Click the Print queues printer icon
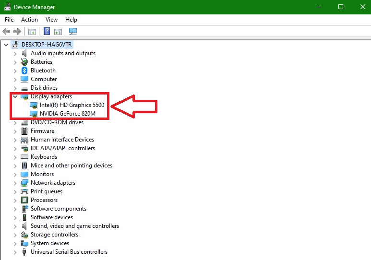The height and width of the screenshot is (260, 371). [24, 191]
